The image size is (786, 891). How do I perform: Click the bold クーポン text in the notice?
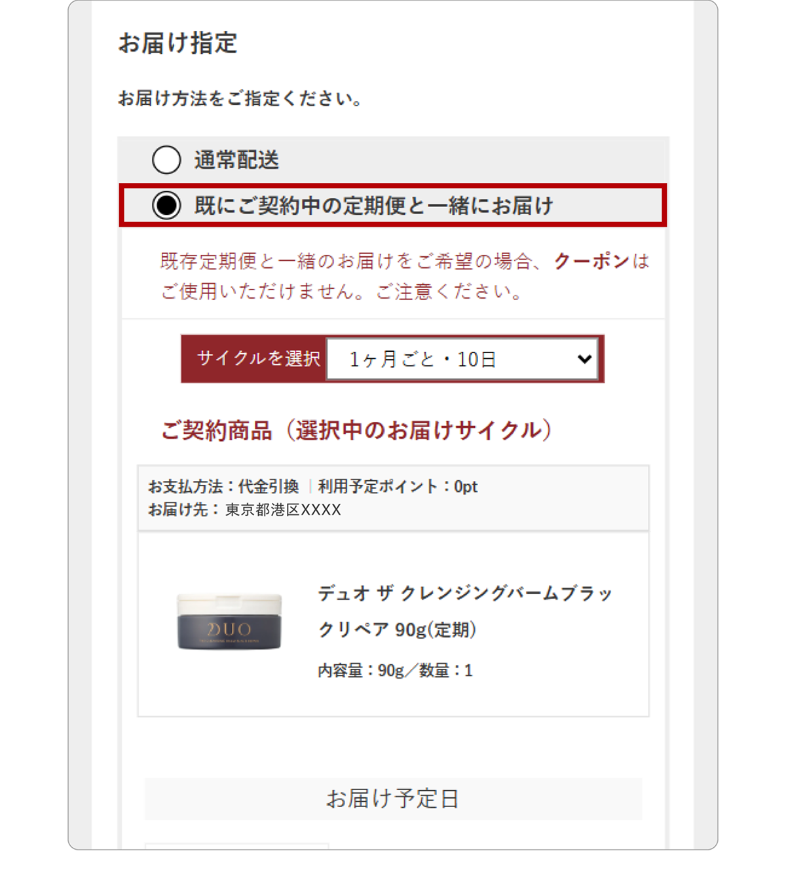click(591, 261)
